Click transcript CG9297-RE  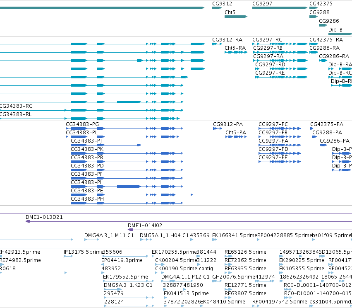pyautogui.click(x=270, y=73)
